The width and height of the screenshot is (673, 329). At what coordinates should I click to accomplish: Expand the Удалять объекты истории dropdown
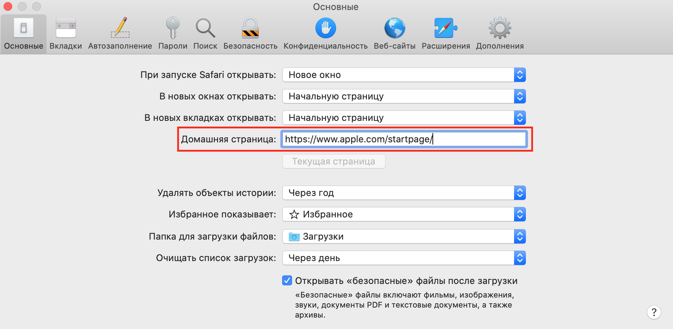404,193
